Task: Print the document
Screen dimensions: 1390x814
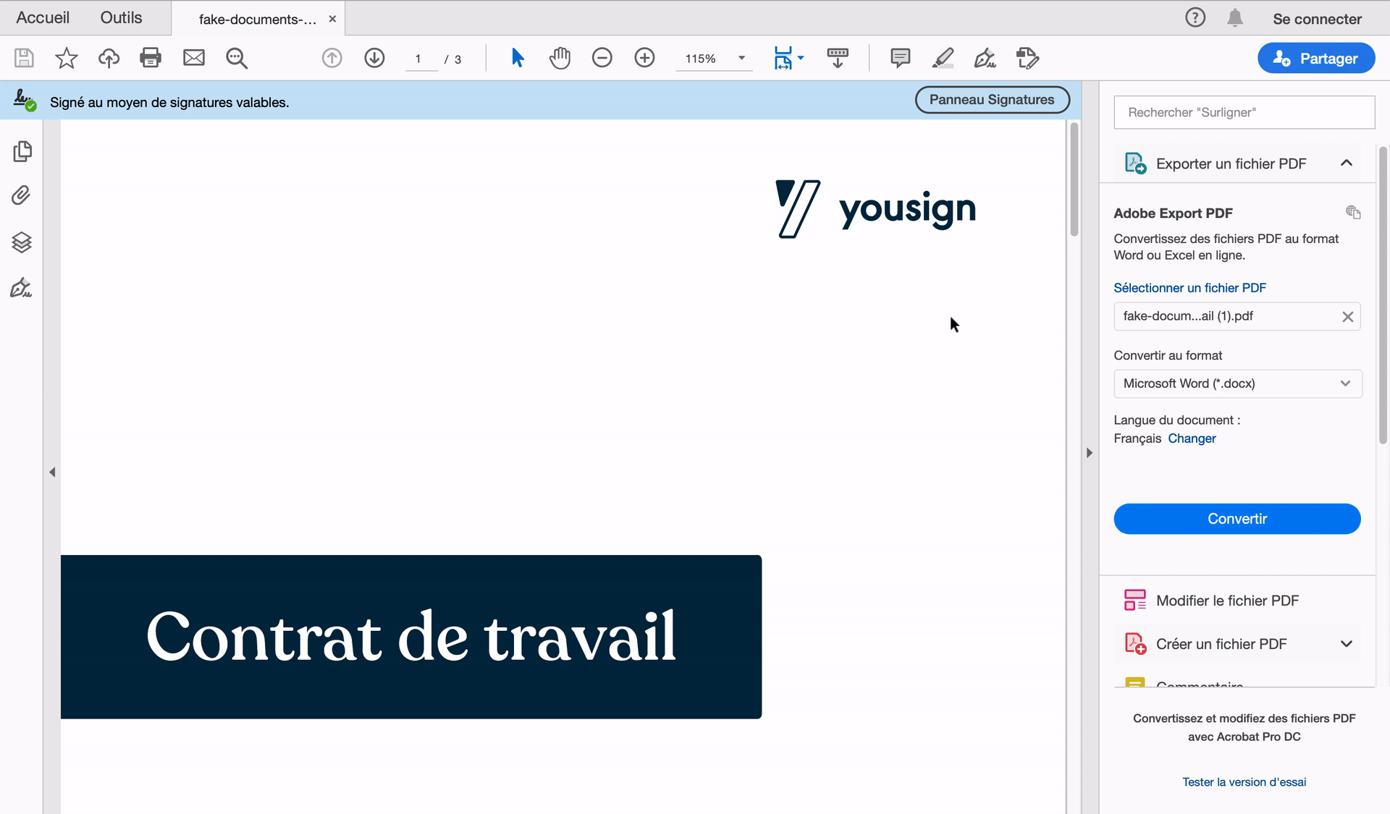Action: [151, 58]
